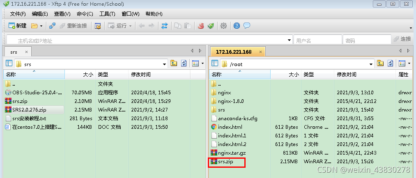Click the Copy icon in the toolbar
The image size is (416, 178).
[x=178, y=26]
